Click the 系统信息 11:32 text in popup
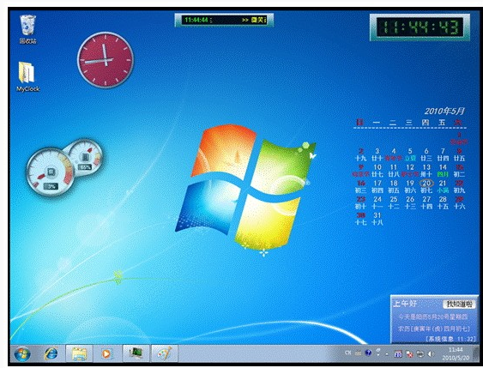The width and height of the screenshot is (483, 368). click(450, 339)
